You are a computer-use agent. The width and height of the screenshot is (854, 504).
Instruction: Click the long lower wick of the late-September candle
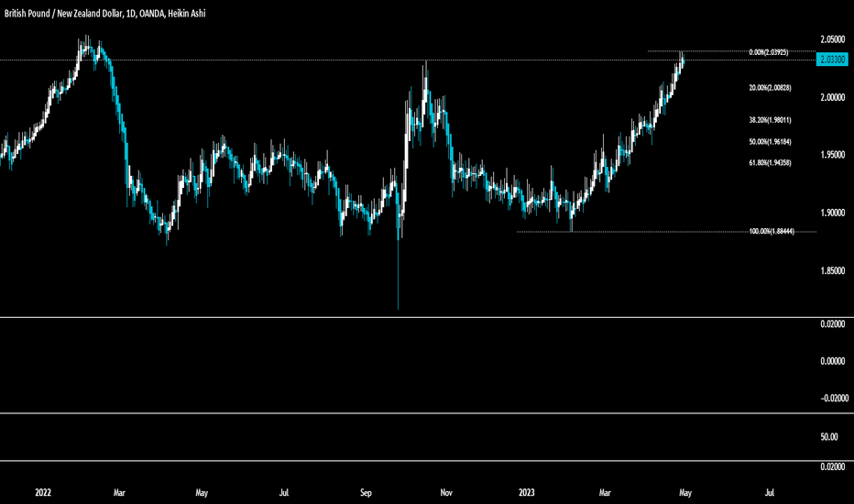398,275
